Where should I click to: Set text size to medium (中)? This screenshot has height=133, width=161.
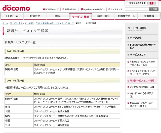pyautogui.click(x=151, y=3)
